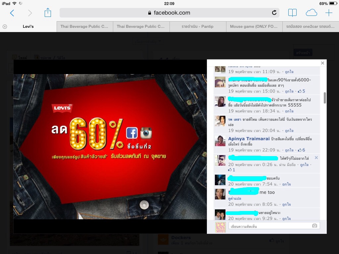Viewport: 339px width, 254px height.
Task: Remove the 0:26 comment with its X
Action: 316,158
